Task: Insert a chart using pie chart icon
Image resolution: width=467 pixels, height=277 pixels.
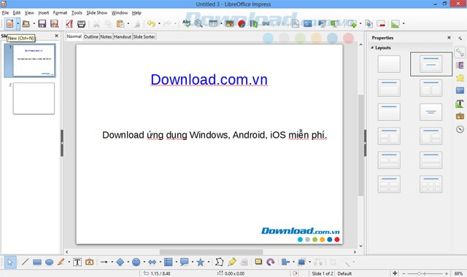Action: coord(242,23)
